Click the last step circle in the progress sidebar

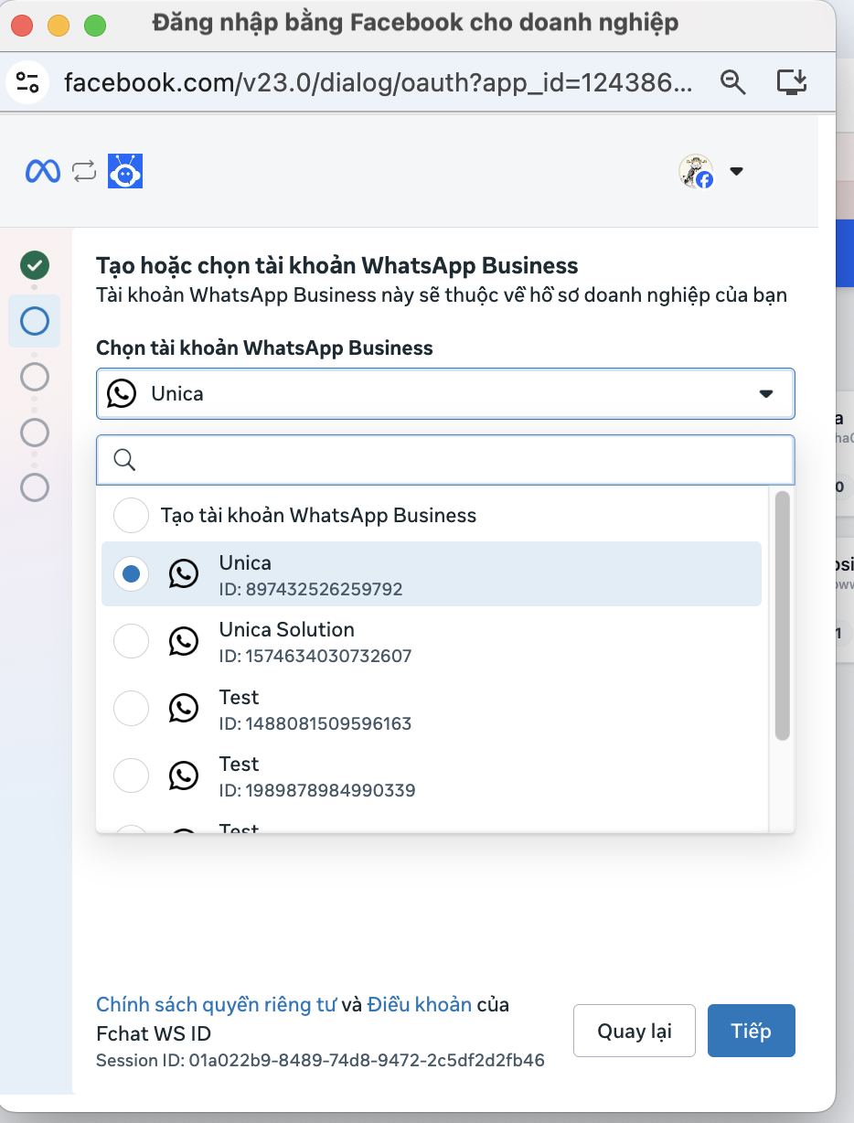(x=35, y=487)
